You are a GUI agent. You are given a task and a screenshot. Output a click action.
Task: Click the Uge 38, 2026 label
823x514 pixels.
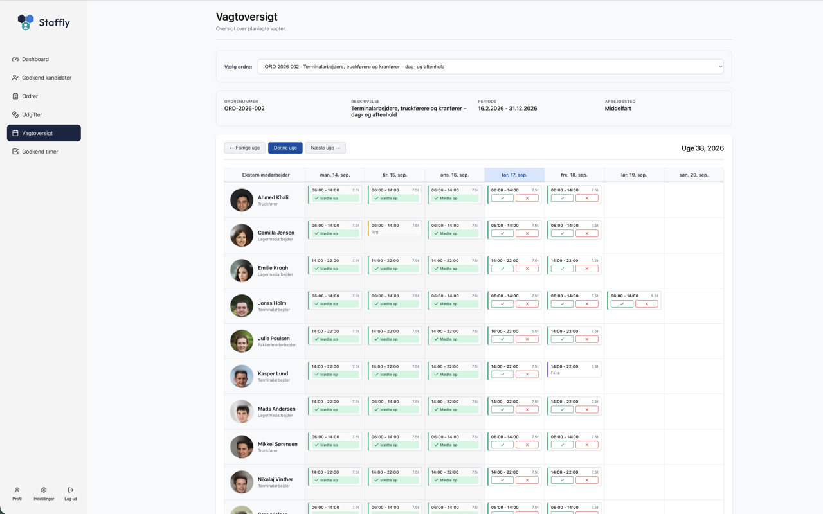703,148
